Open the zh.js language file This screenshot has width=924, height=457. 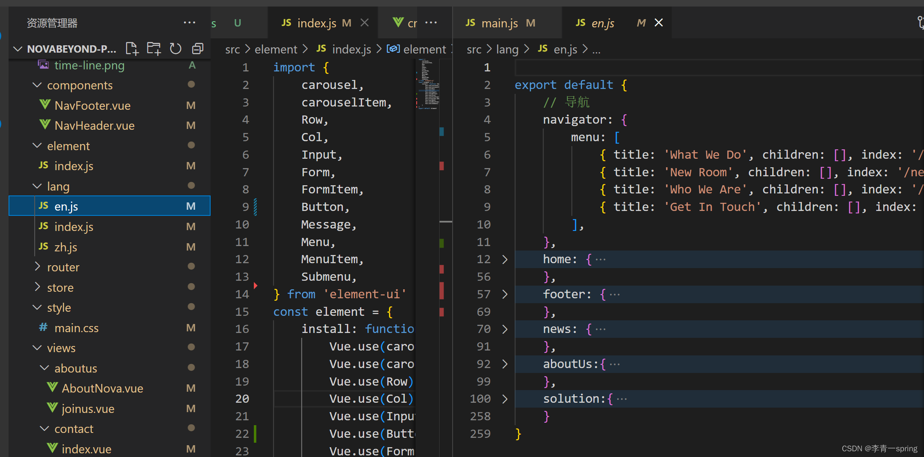(66, 247)
